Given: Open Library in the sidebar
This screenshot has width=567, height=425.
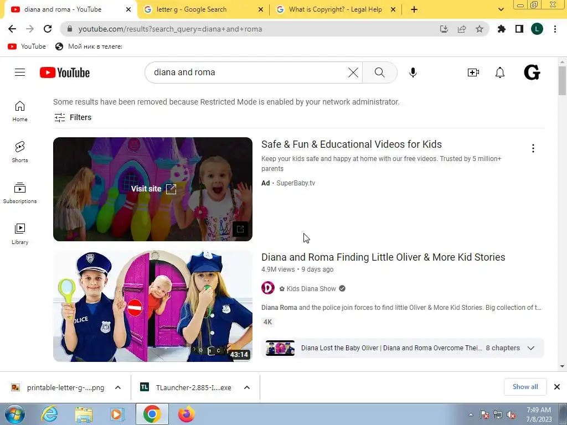Looking at the screenshot, I should coord(20,234).
